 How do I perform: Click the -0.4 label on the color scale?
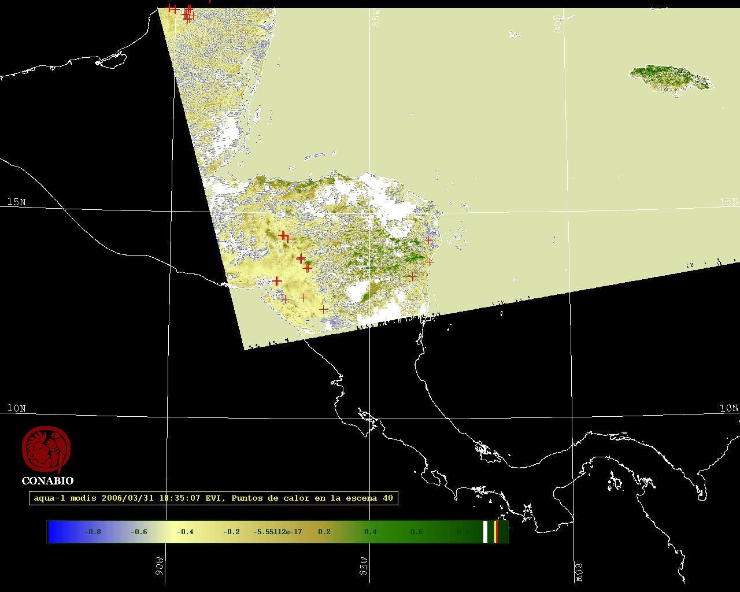click(x=185, y=532)
